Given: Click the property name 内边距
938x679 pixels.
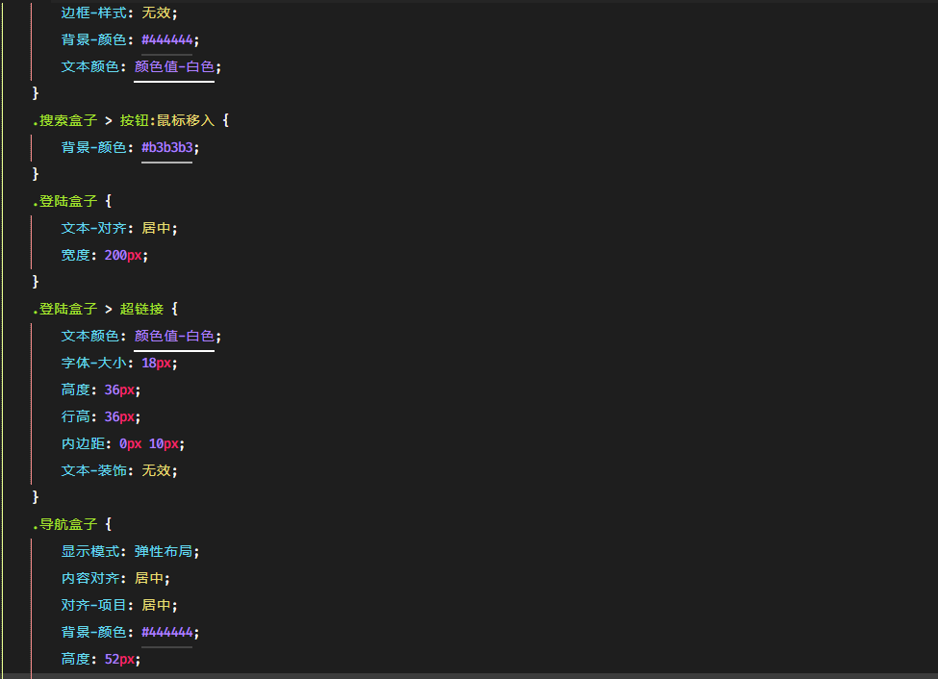Looking at the screenshot, I should coord(83,443).
